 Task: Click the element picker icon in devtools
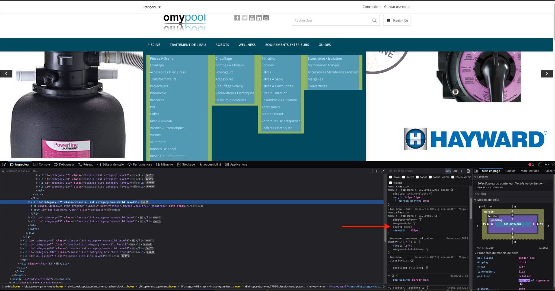pyautogui.click(x=4, y=164)
